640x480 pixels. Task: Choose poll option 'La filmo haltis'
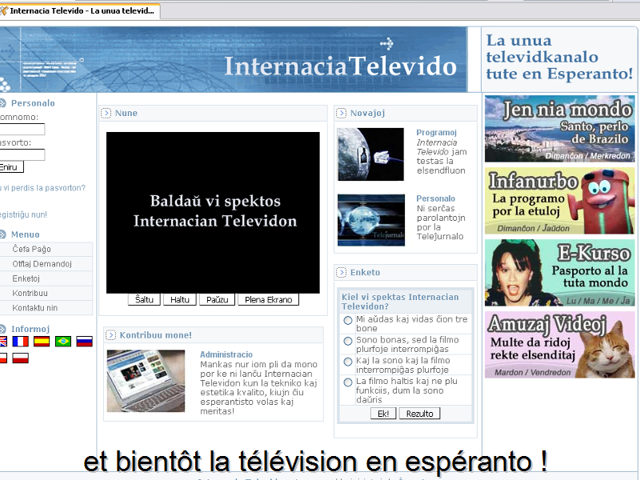pyautogui.click(x=348, y=383)
